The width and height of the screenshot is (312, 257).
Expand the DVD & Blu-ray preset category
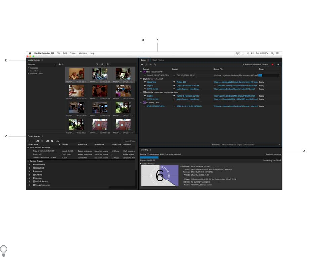tap(30, 181)
